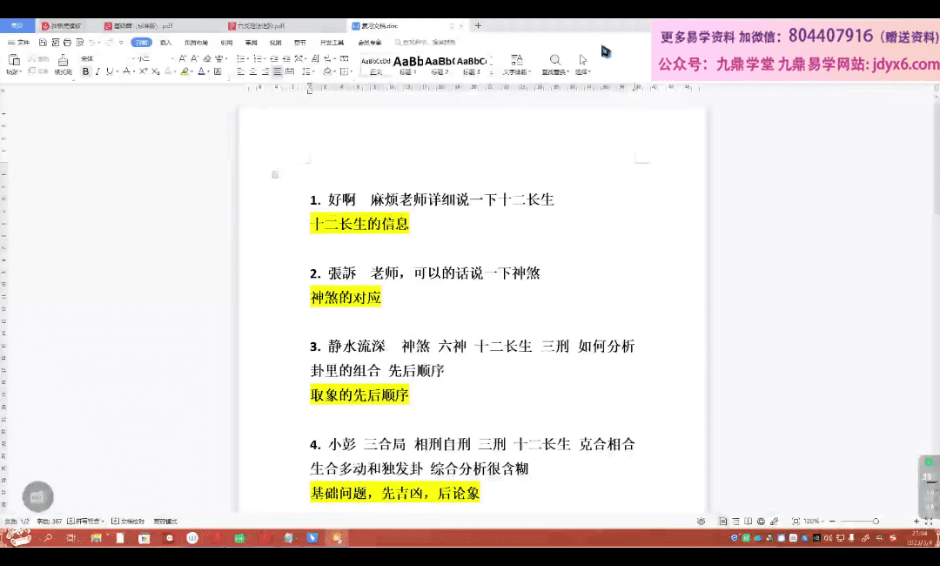Screen dimensions: 940x566
Task: Click the Save icon in quick access bar
Action: coord(43,42)
